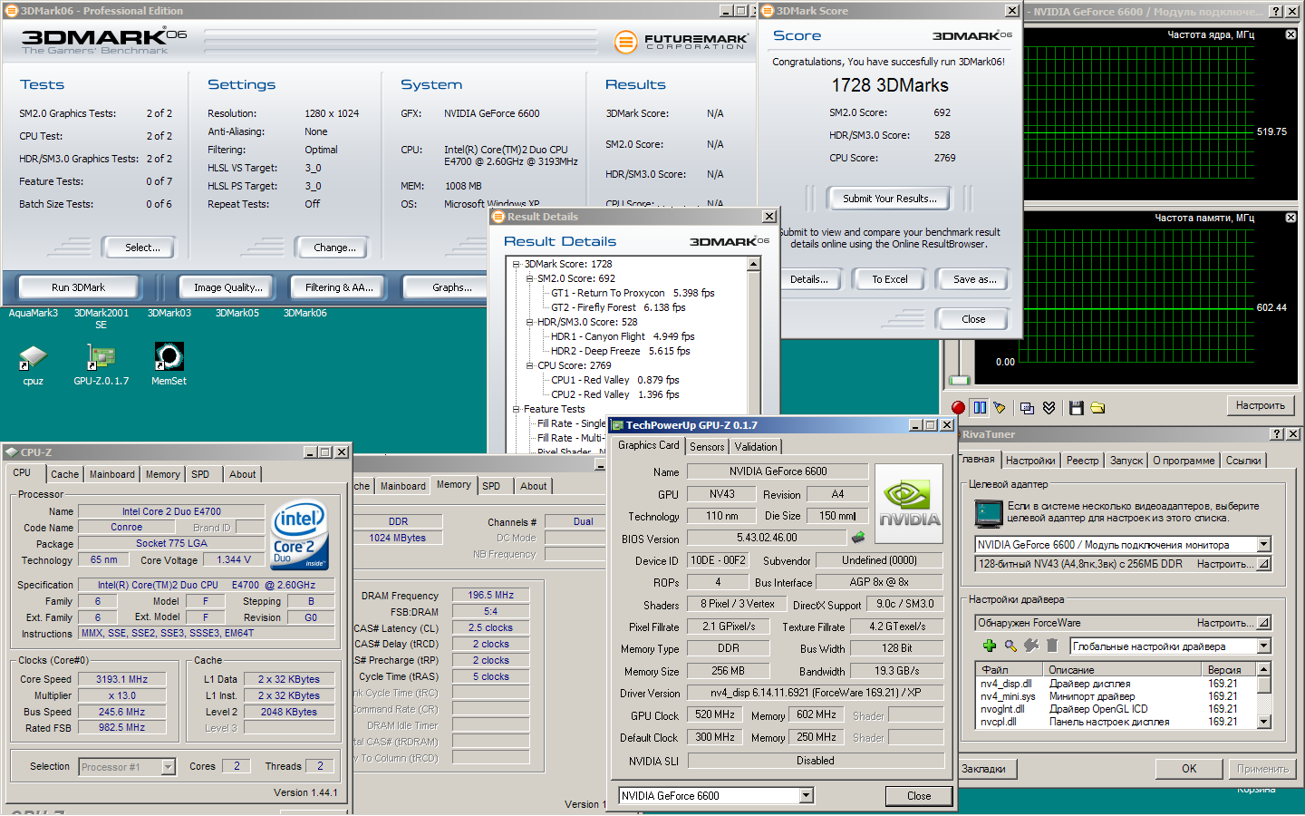Click the vertical slider handle in hardware monitoring
Viewport: 1305px width, 816px height.
click(x=959, y=380)
